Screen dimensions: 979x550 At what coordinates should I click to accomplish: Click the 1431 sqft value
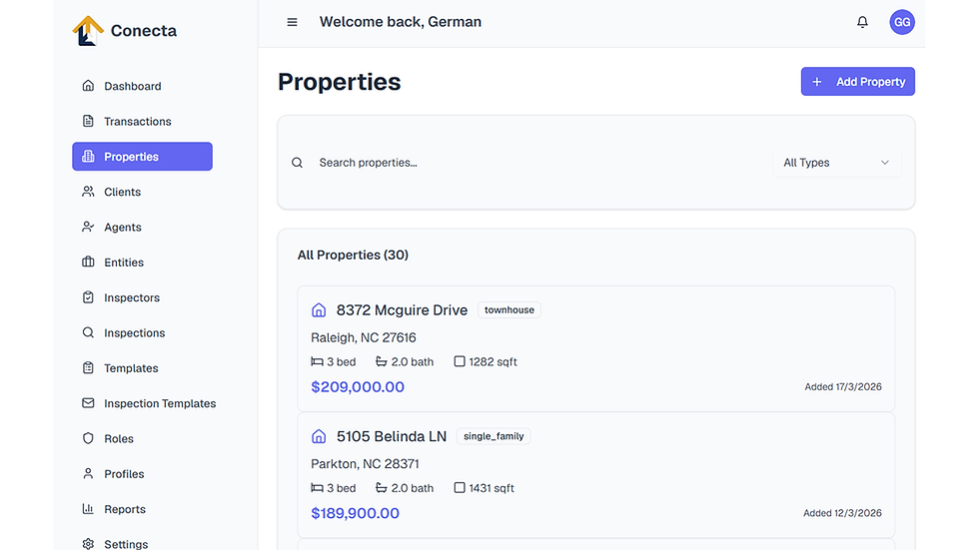[491, 488]
